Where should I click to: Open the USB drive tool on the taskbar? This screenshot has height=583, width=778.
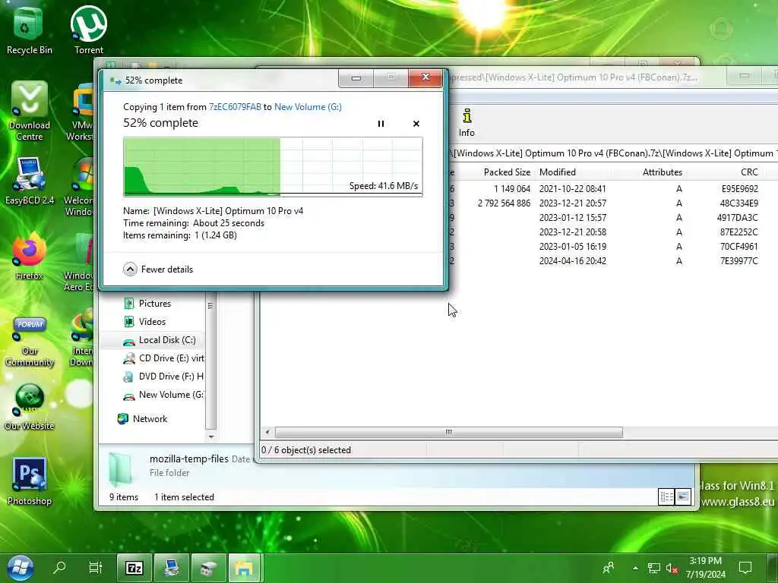pos(208,568)
